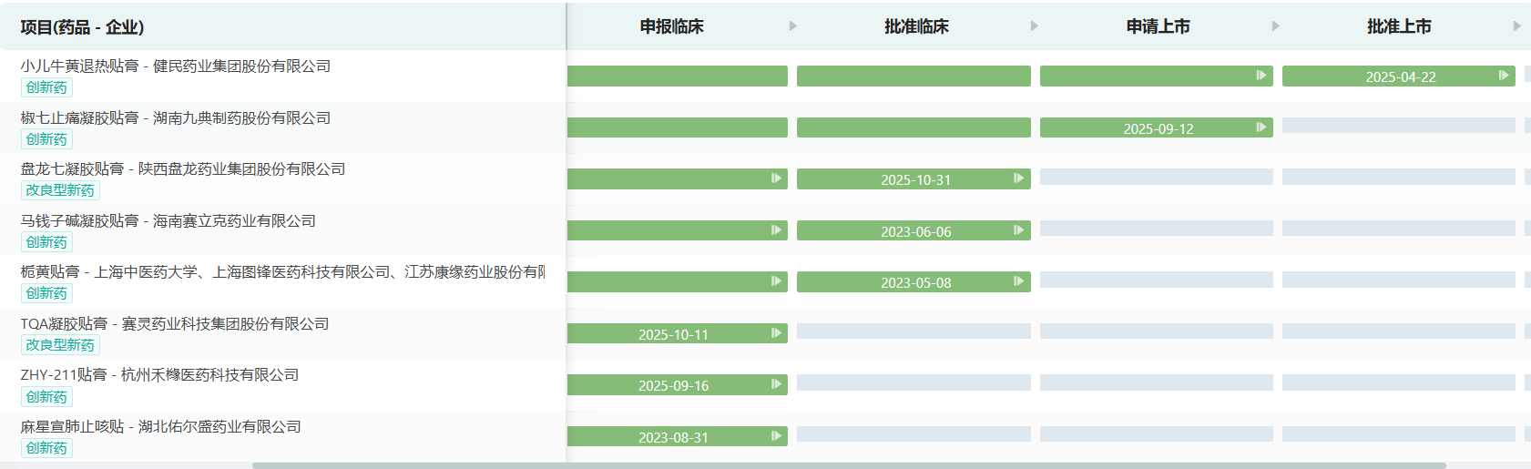Viewport: 1531px width, 469px height.
Task: Open 栀黄贴膏 - 上海中医药大学 project link
Action: pyautogui.click(x=282, y=271)
